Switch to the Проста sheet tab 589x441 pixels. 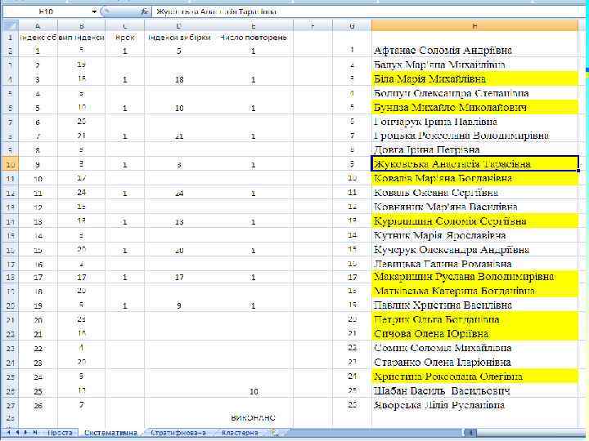pos(60,433)
